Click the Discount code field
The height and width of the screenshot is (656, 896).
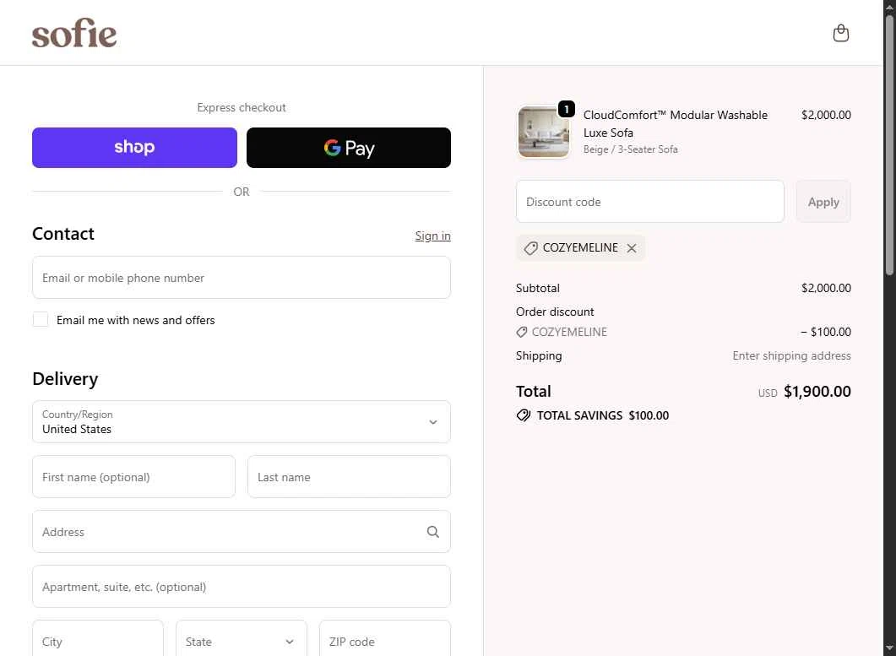(x=649, y=202)
